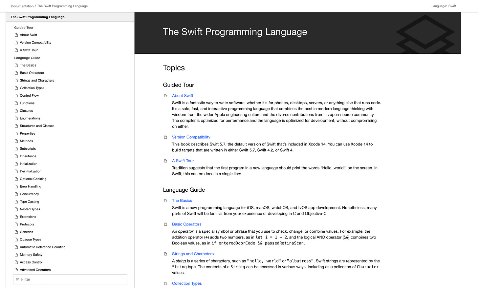Select Strings and Characters in the sidebar
Image resolution: width=478 pixels, height=288 pixels.
coord(37,81)
